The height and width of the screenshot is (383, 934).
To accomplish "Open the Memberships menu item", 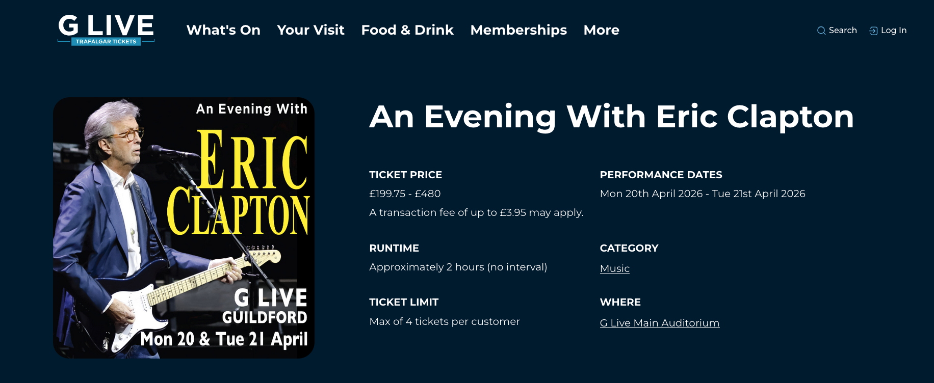I will point(518,30).
